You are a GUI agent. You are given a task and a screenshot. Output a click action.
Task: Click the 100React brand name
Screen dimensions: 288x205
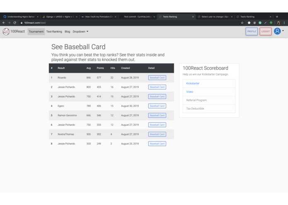point(18,32)
